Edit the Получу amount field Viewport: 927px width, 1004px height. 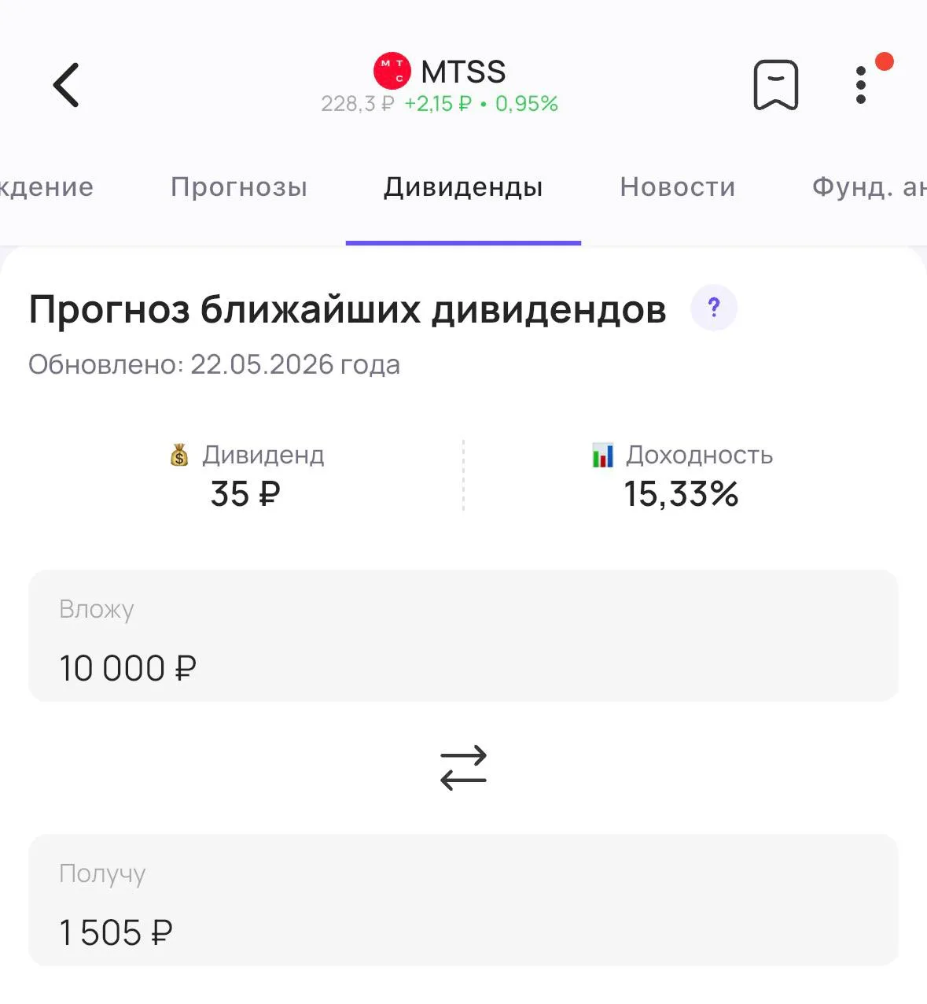(x=463, y=900)
